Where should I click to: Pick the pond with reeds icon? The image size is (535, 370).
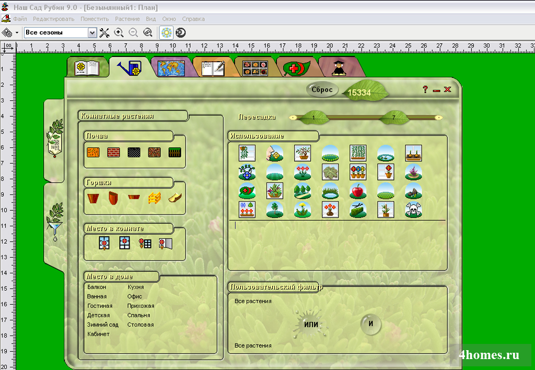click(330, 191)
